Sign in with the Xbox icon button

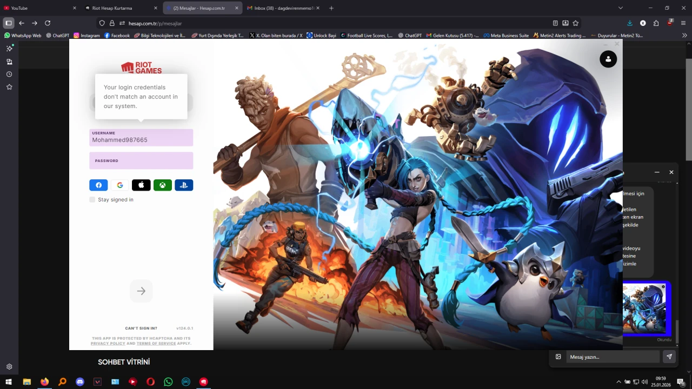pyautogui.click(x=163, y=185)
